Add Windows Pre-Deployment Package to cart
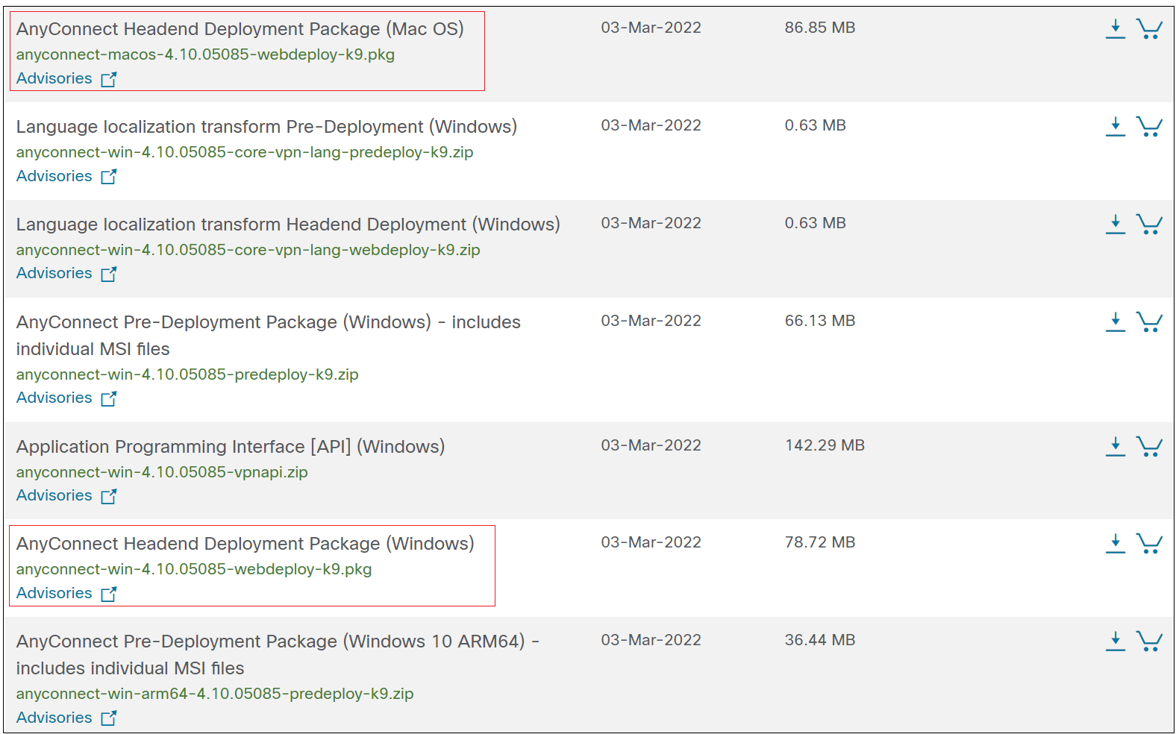This screenshot has width=1176, height=734. coord(1149,322)
